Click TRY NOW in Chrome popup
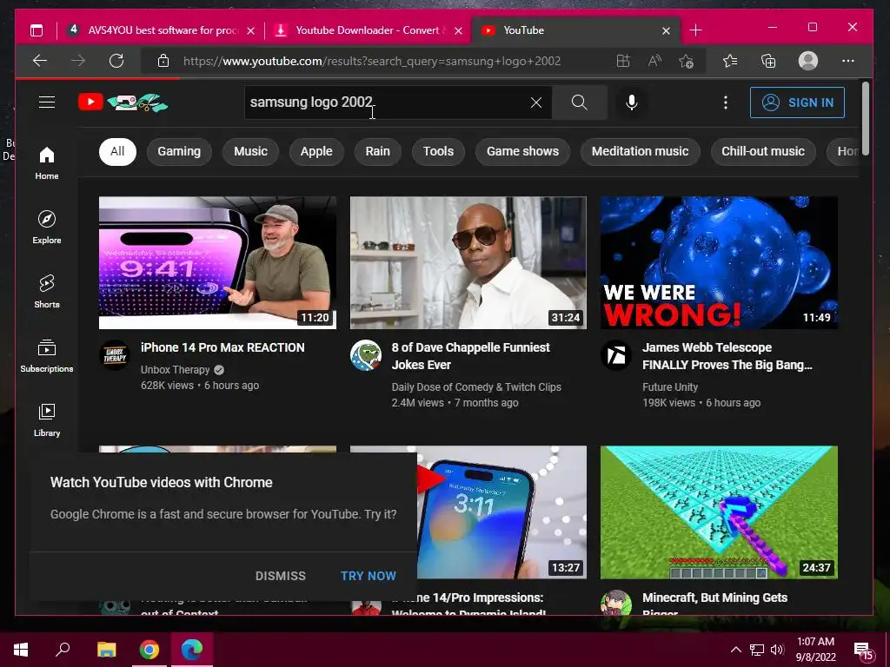This screenshot has height=667, width=890. [x=369, y=576]
